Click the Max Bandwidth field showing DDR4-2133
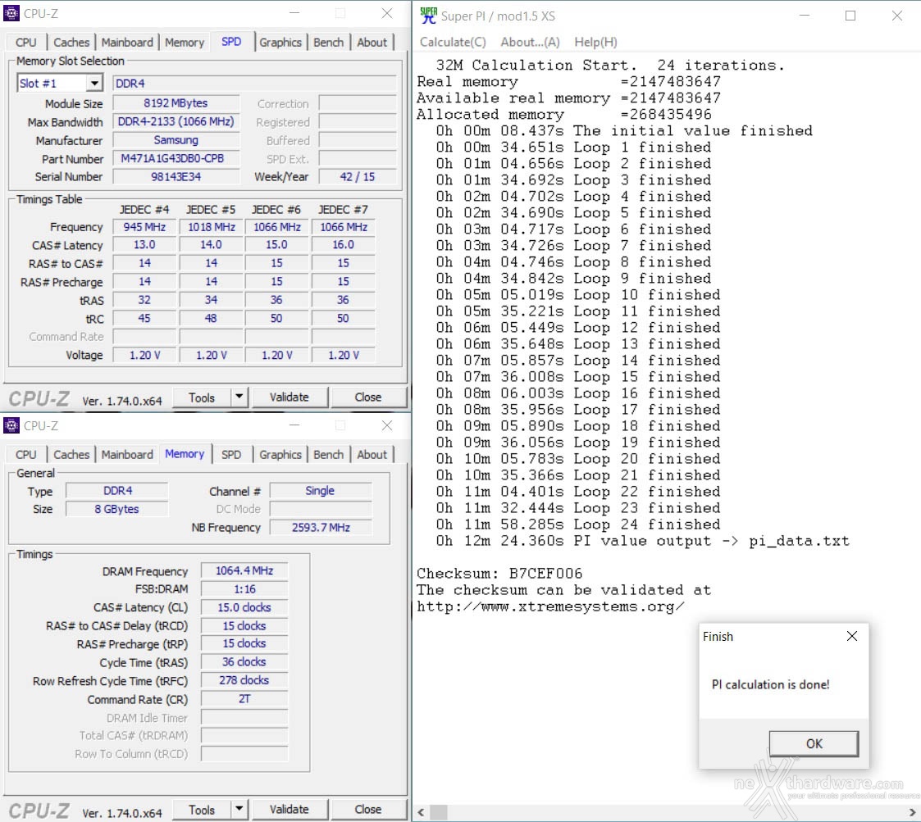 coord(176,121)
